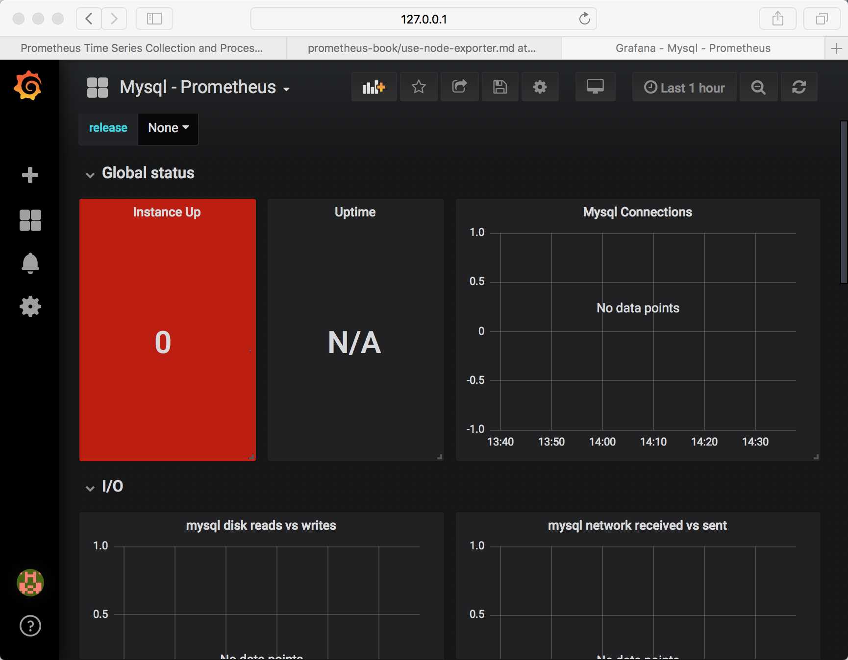Click the Uptime N/A value

tap(355, 342)
